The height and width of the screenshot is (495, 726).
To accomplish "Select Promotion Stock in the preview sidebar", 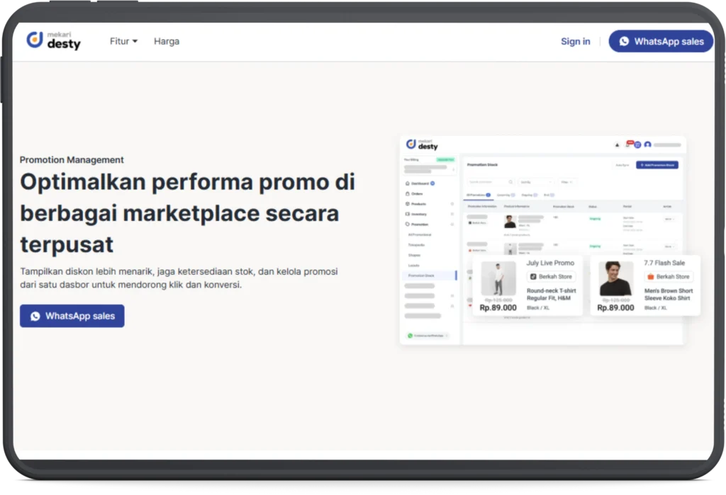I will tap(421, 275).
